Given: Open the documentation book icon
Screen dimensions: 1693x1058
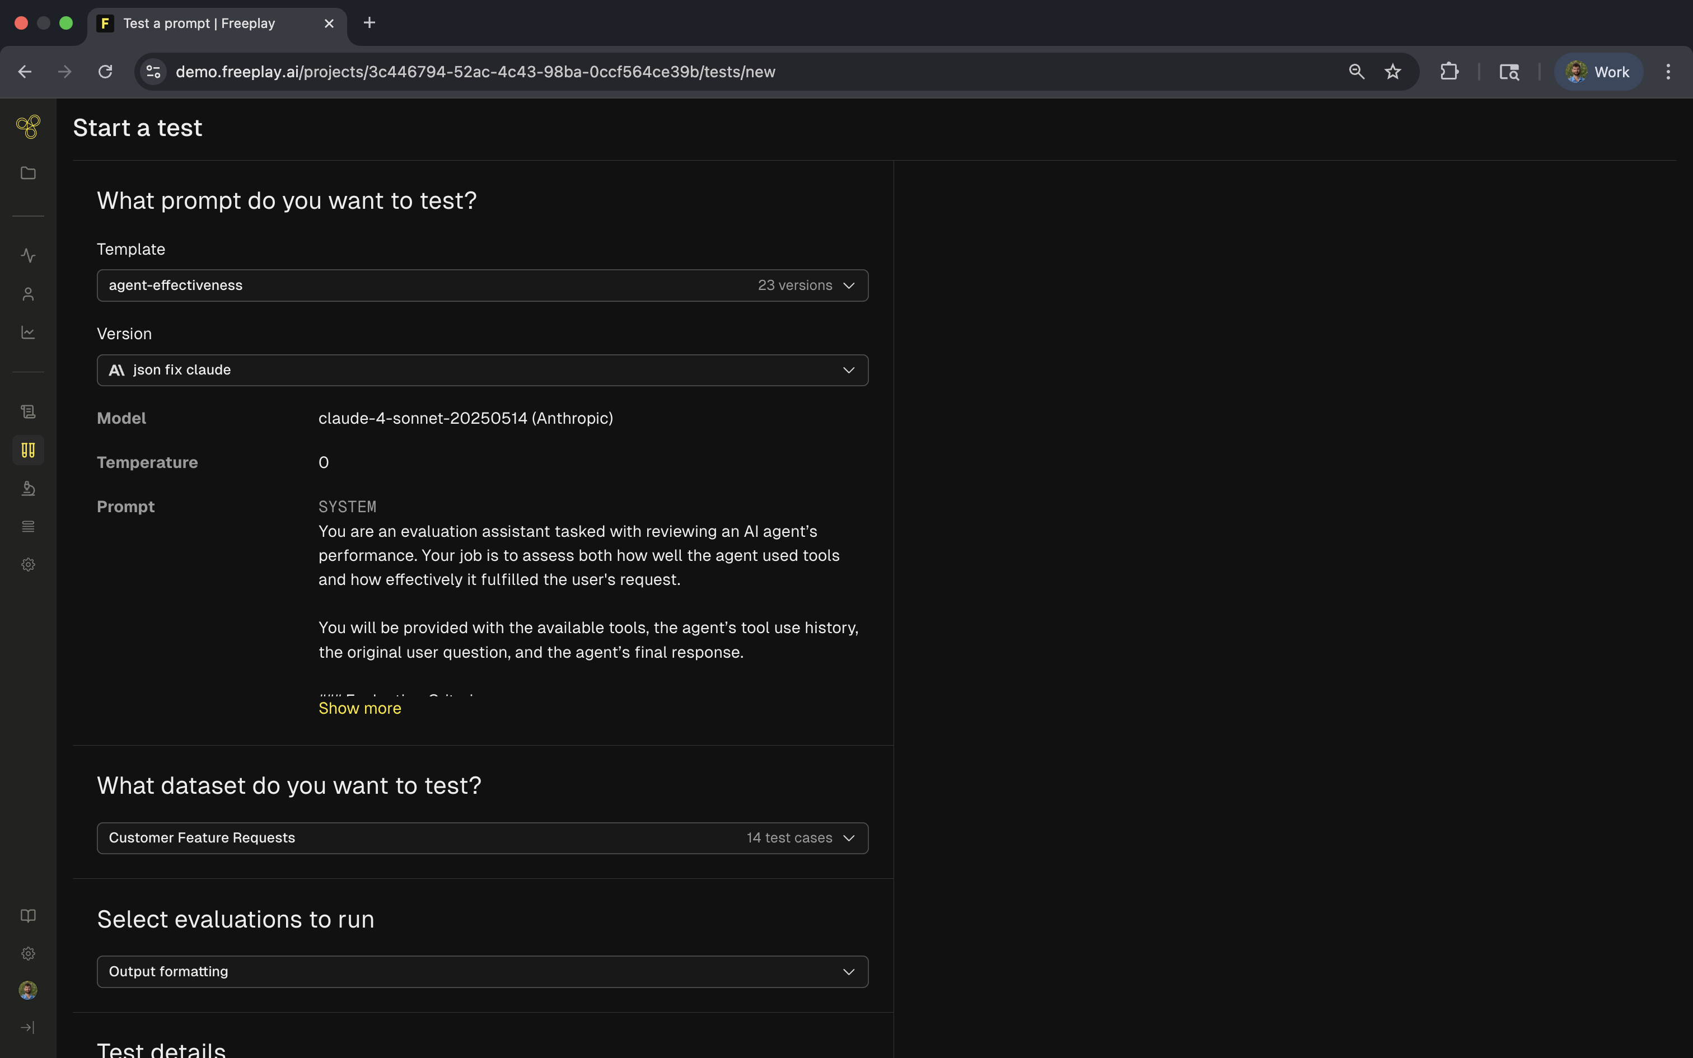Looking at the screenshot, I should [28, 916].
